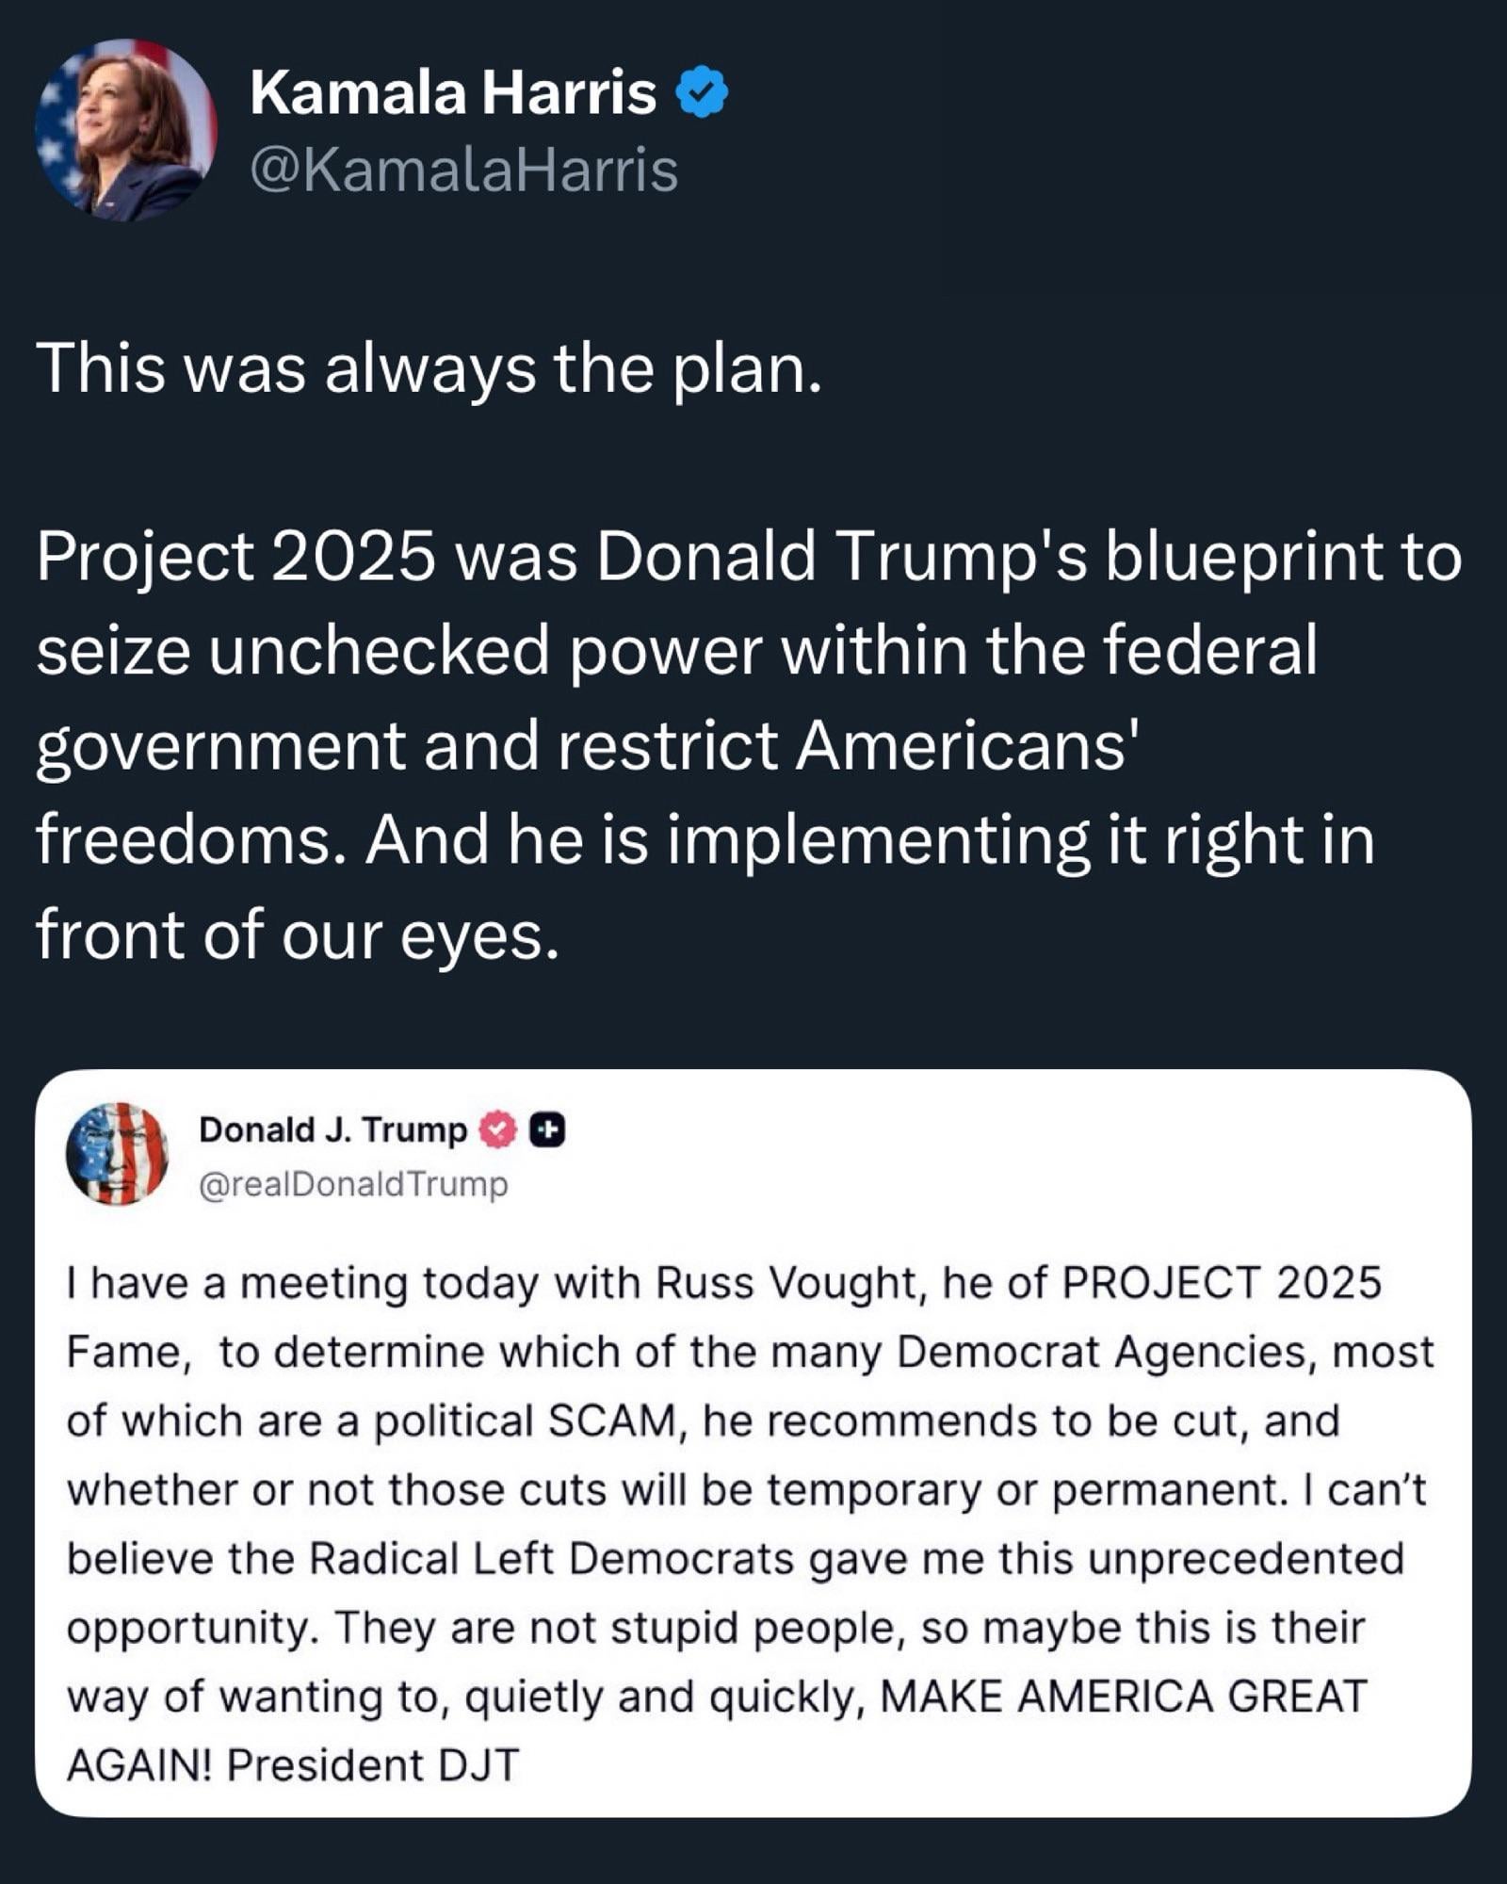Viewport: 1507px width, 1884px height.
Task: Click the "President DJT" signature text
Action: click(373, 1765)
